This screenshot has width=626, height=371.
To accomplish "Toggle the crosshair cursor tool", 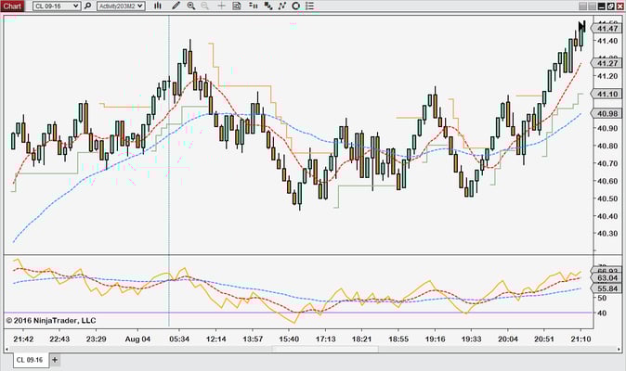I will [x=221, y=6].
